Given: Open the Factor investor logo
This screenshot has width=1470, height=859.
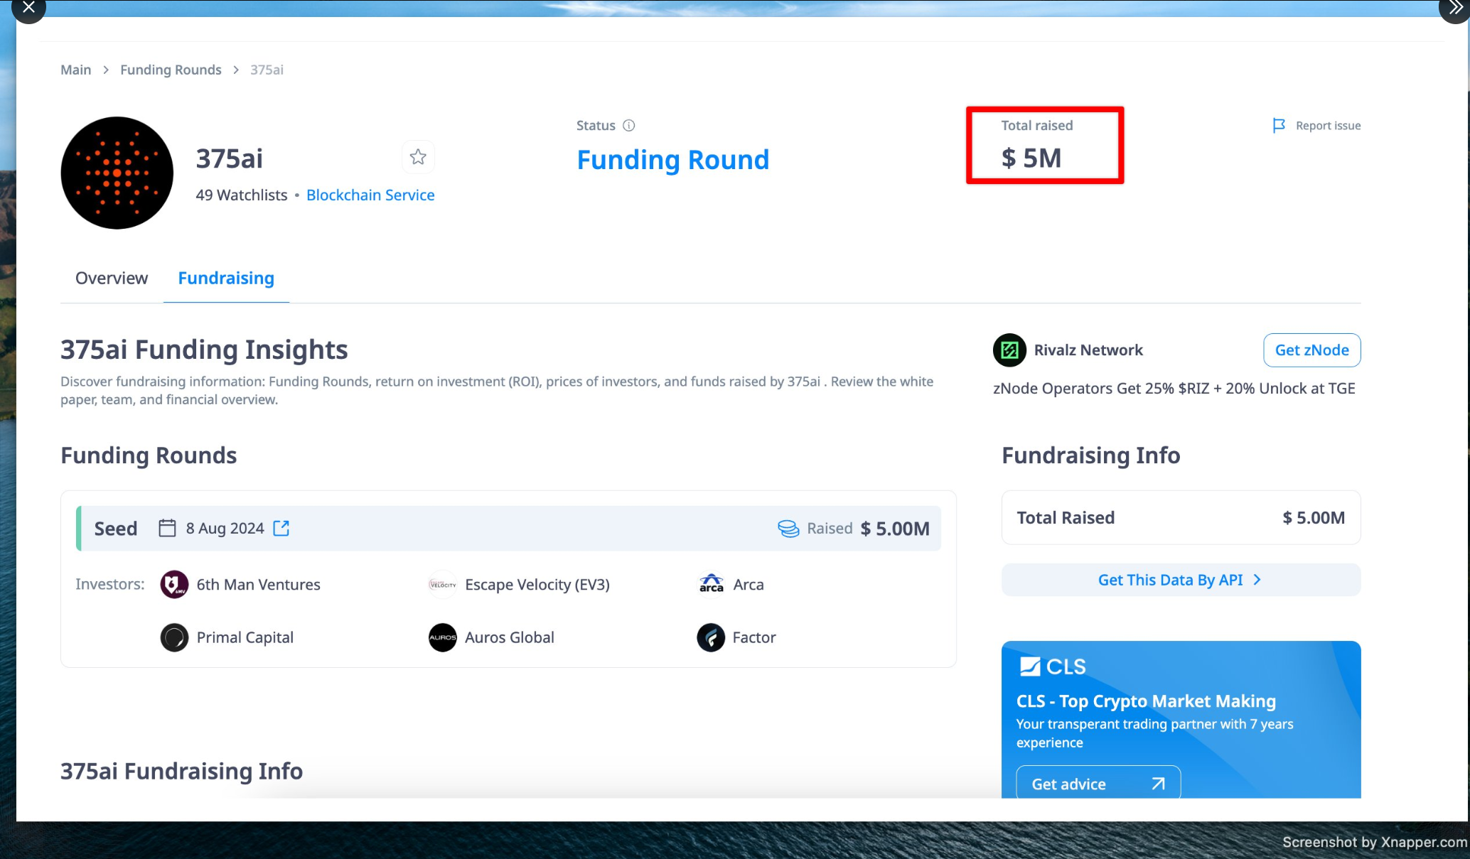Looking at the screenshot, I should point(711,637).
